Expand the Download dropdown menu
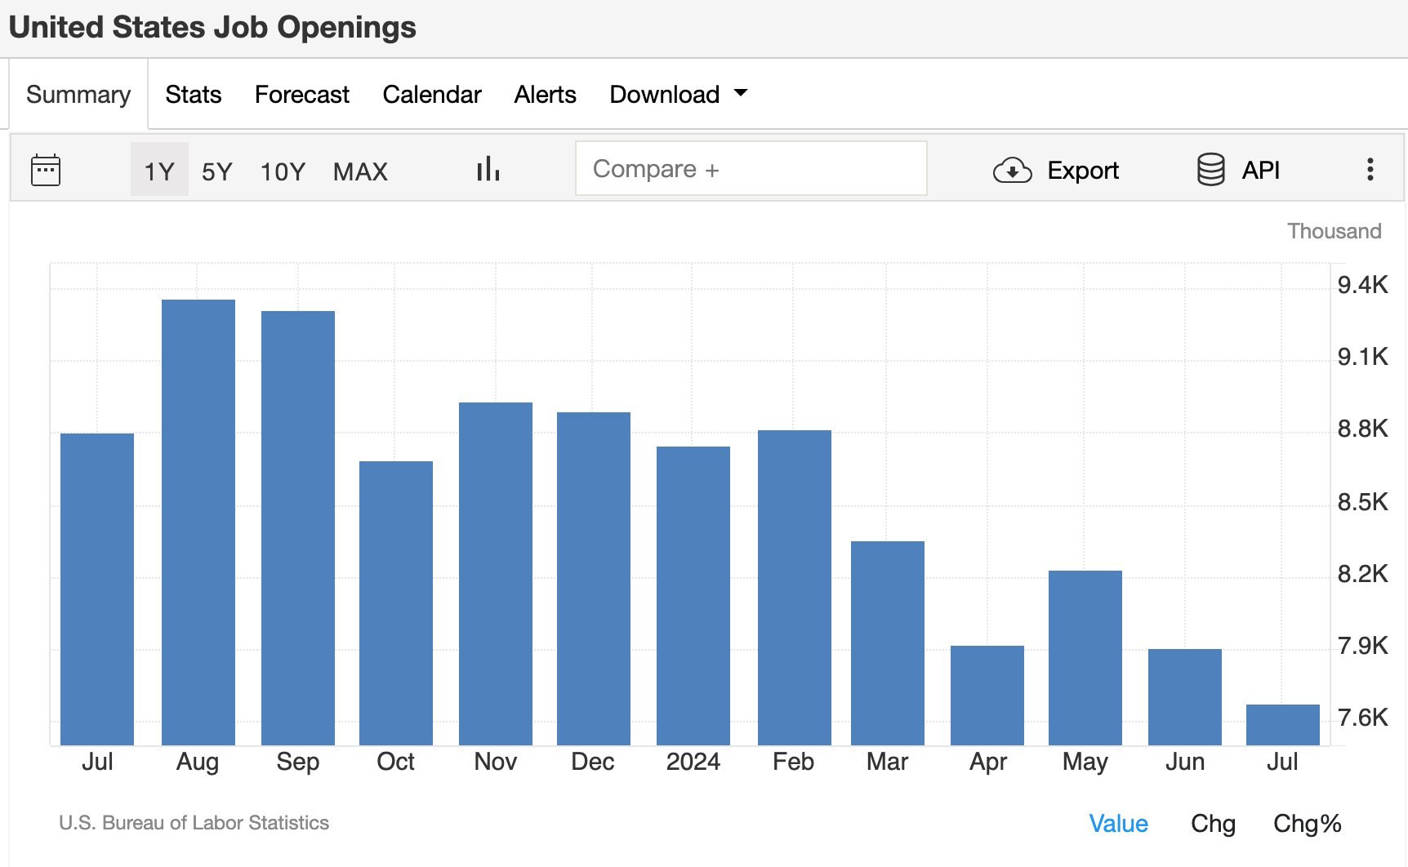Image resolution: width=1408 pixels, height=867 pixels. [x=678, y=94]
